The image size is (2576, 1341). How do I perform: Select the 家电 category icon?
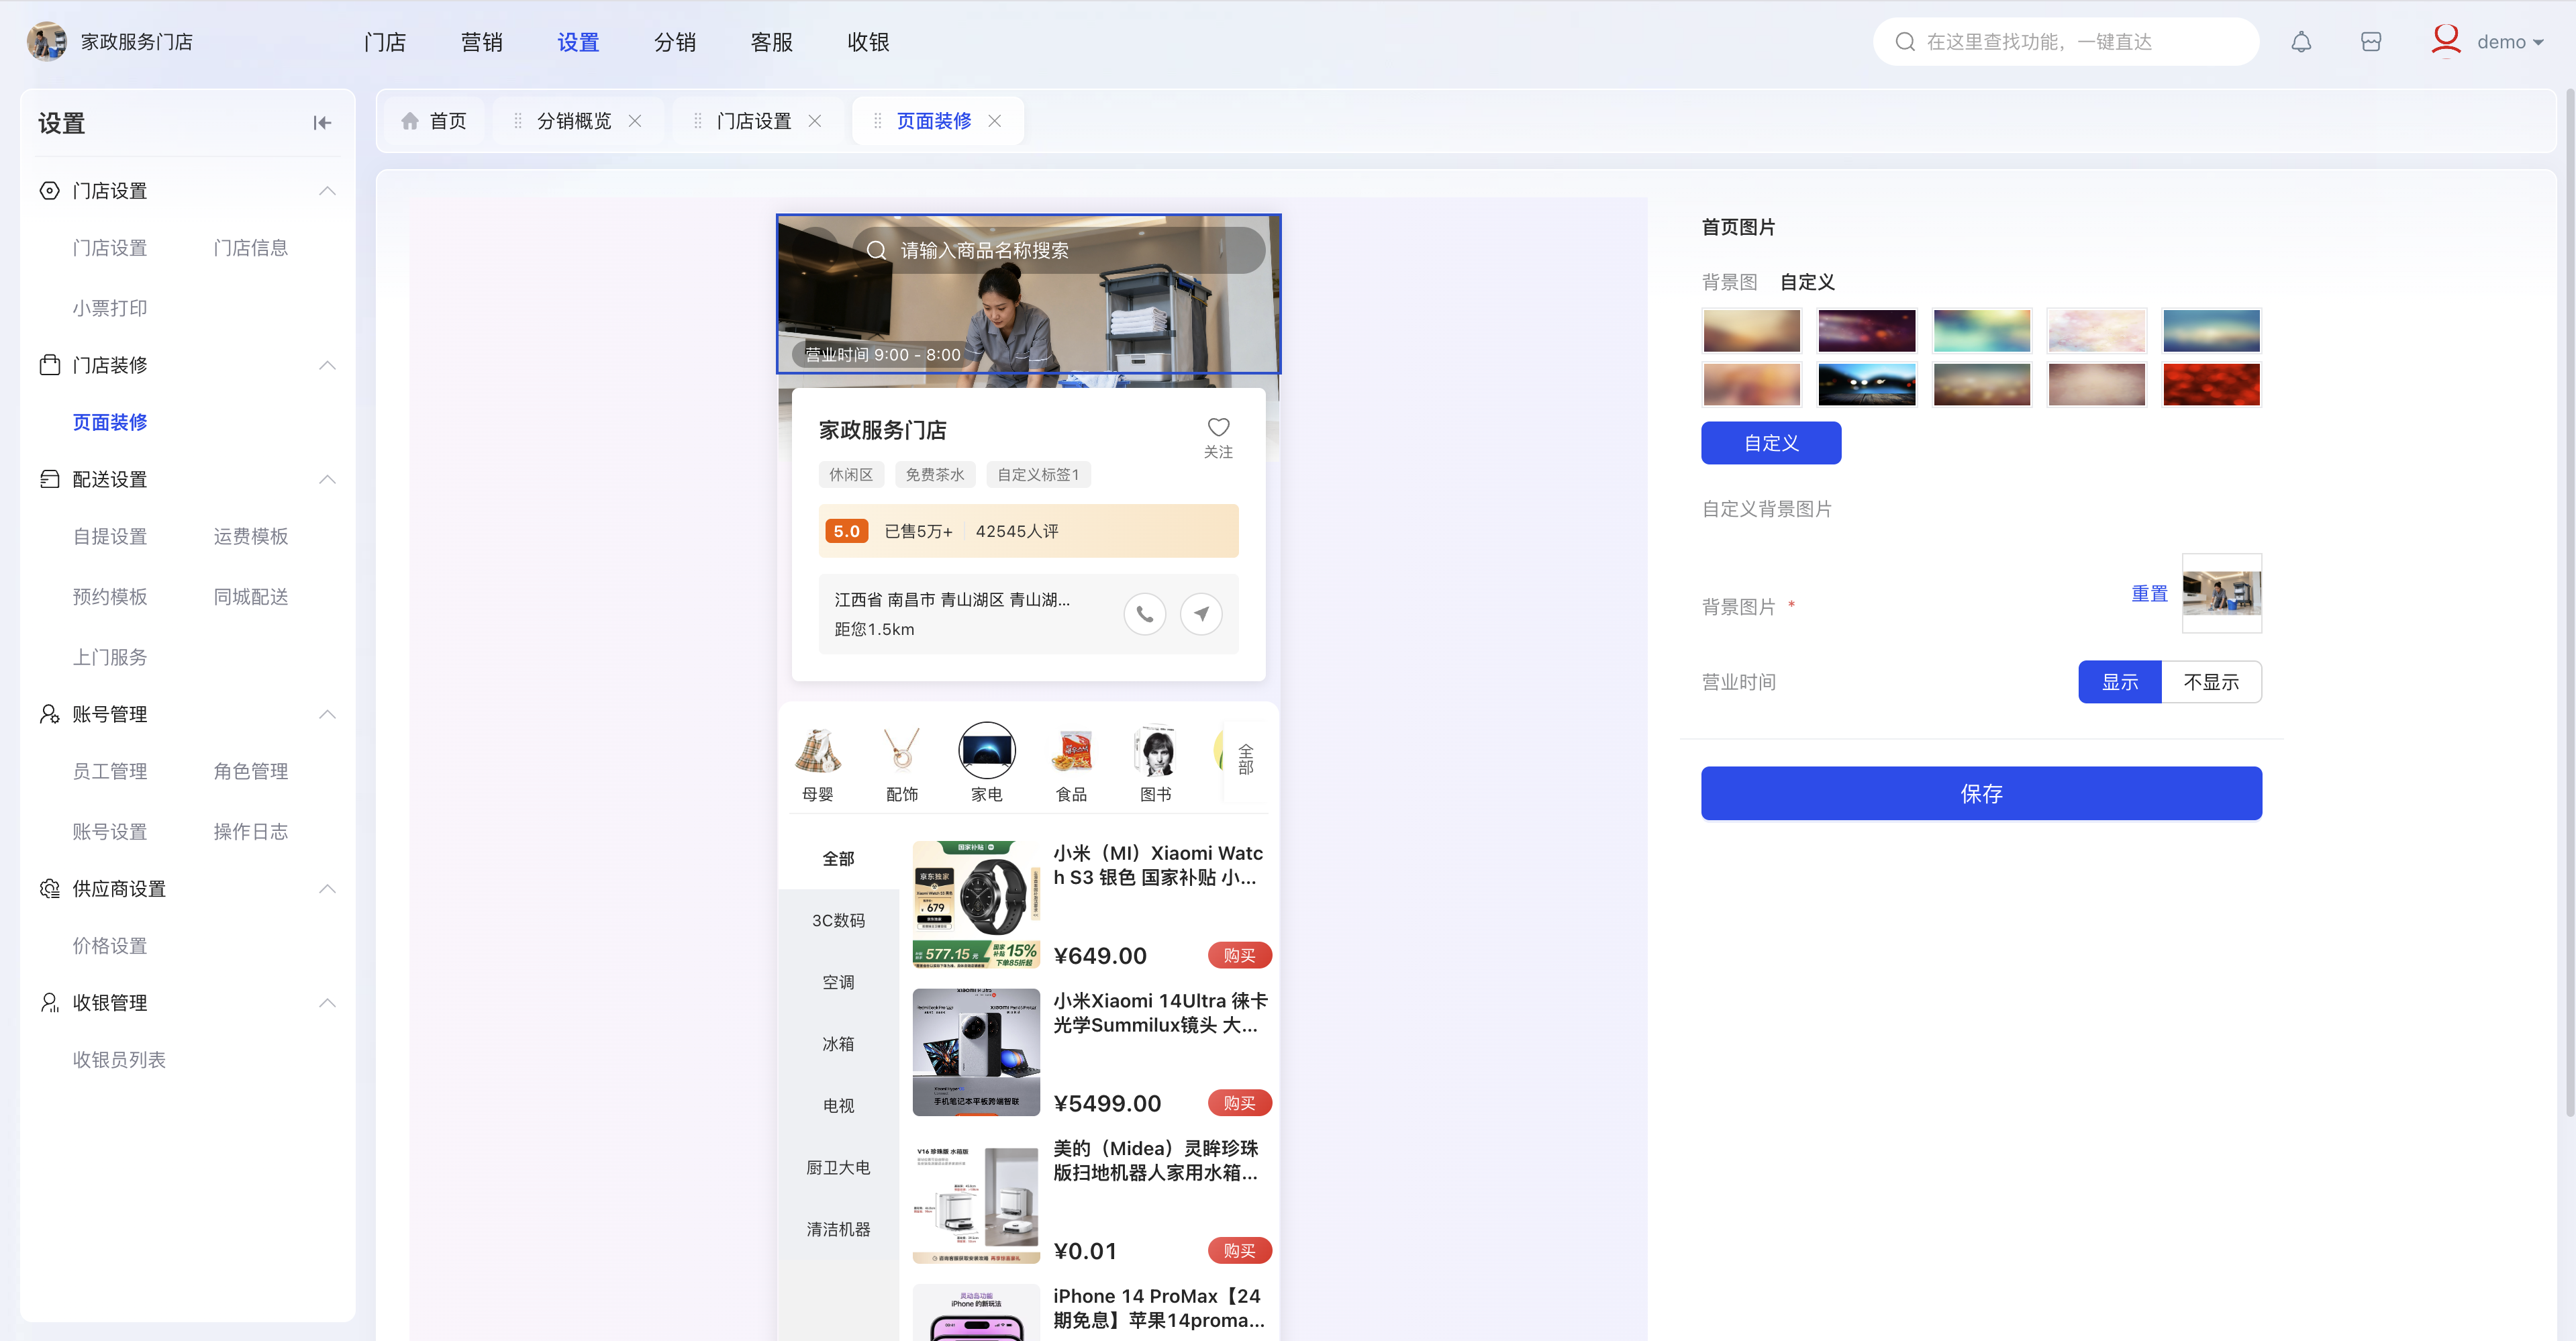tap(986, 751)
